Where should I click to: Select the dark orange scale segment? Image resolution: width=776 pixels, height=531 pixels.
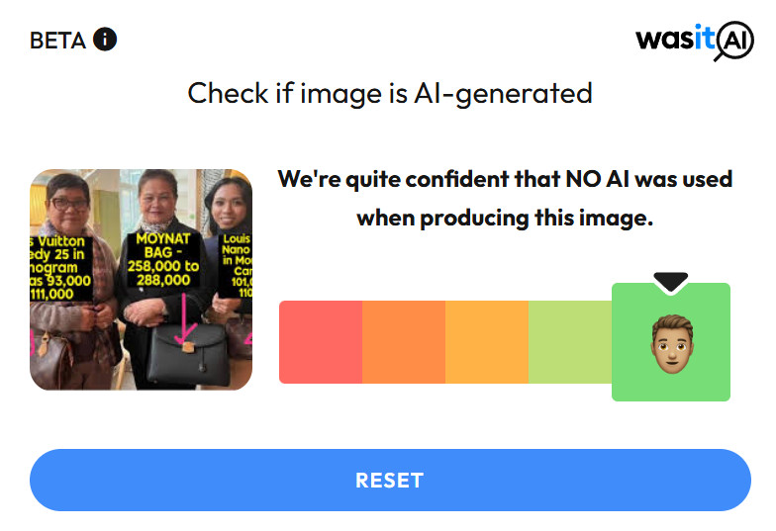tap(404, 342)
